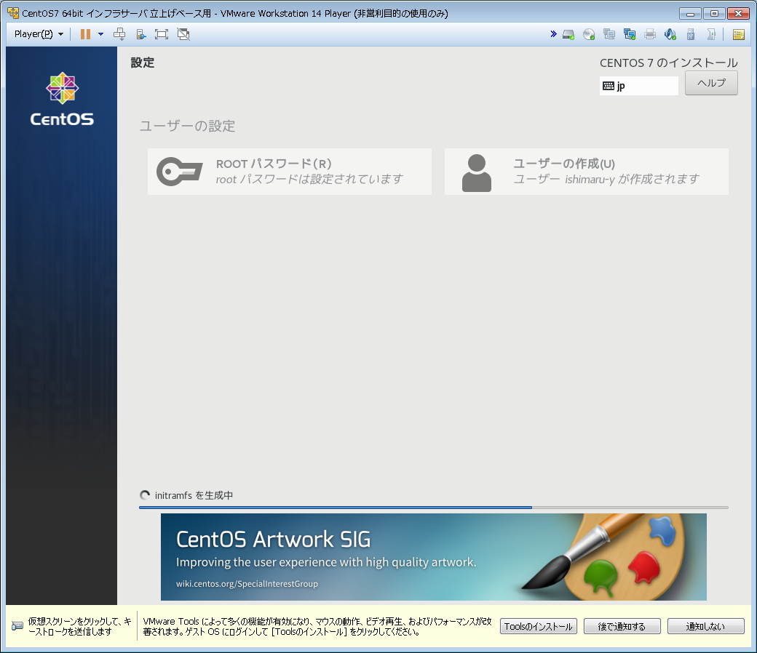This screenshot has width=757, height=653.
Task: Open ユーザーの作成 user creation
Action: tap(587, 172)
